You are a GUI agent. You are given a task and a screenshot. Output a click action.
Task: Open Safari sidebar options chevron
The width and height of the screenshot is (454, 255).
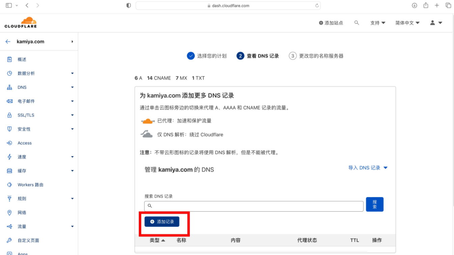click(17, 5)
